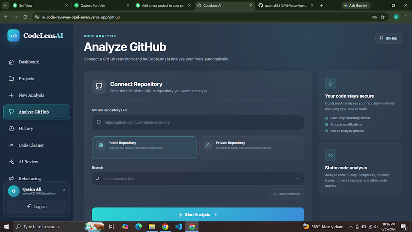This screenshot has width=412, height=232.
Task: Switch to the Qasim's Portfolio tab
Action: click(102, 5)
